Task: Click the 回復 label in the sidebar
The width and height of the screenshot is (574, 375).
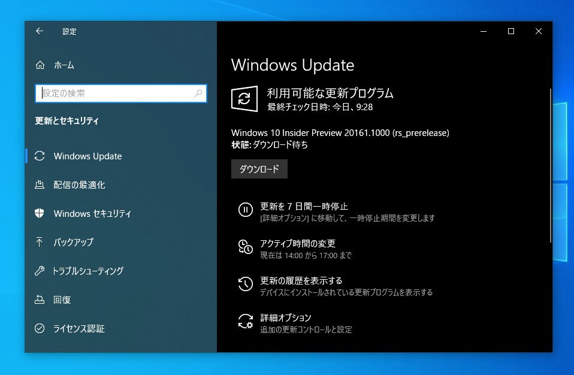Action: (x=62, y=300)
